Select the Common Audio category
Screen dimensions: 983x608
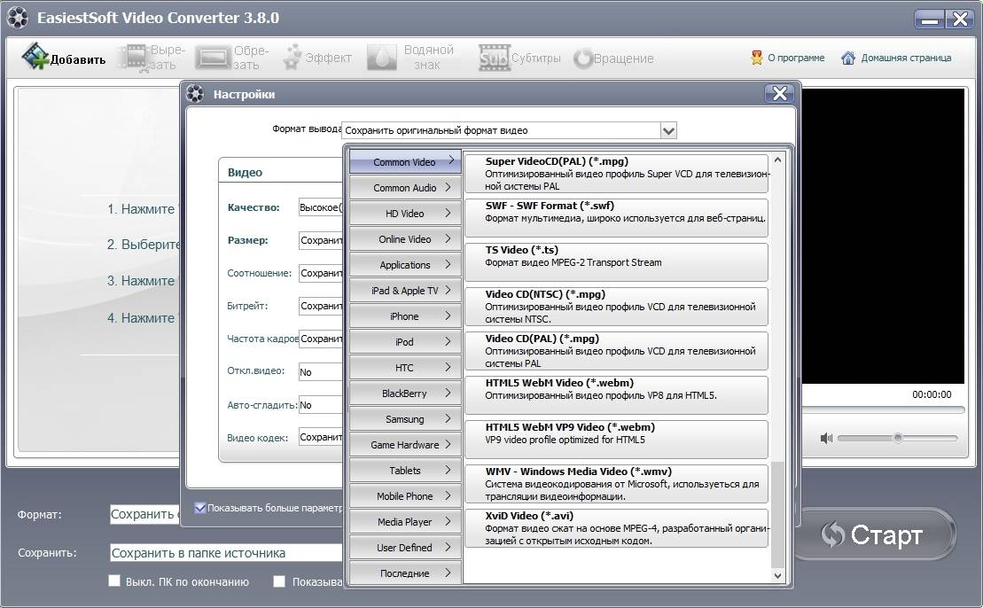pos(405,187)
